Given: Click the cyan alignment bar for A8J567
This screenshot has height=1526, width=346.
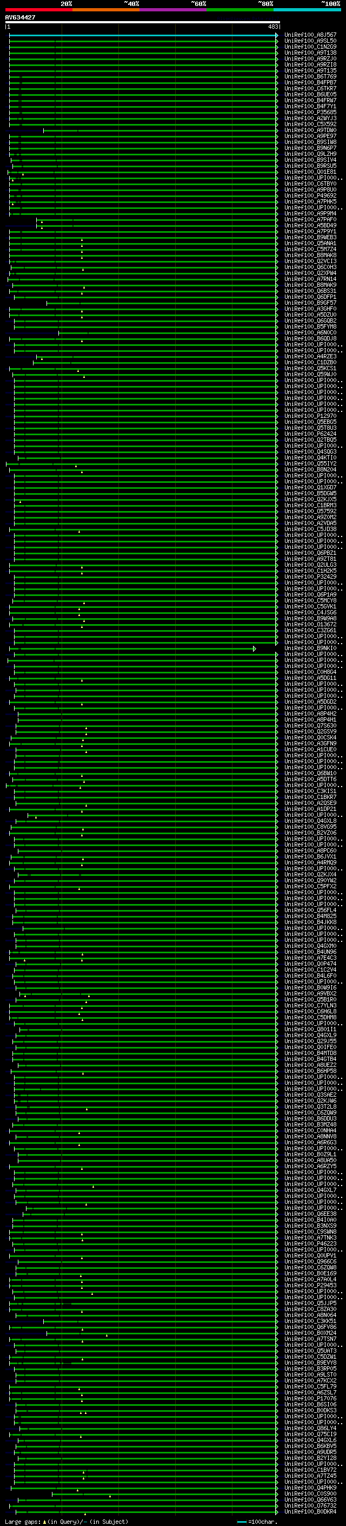Looking at the screenshot, I should (x=143, y=35).
